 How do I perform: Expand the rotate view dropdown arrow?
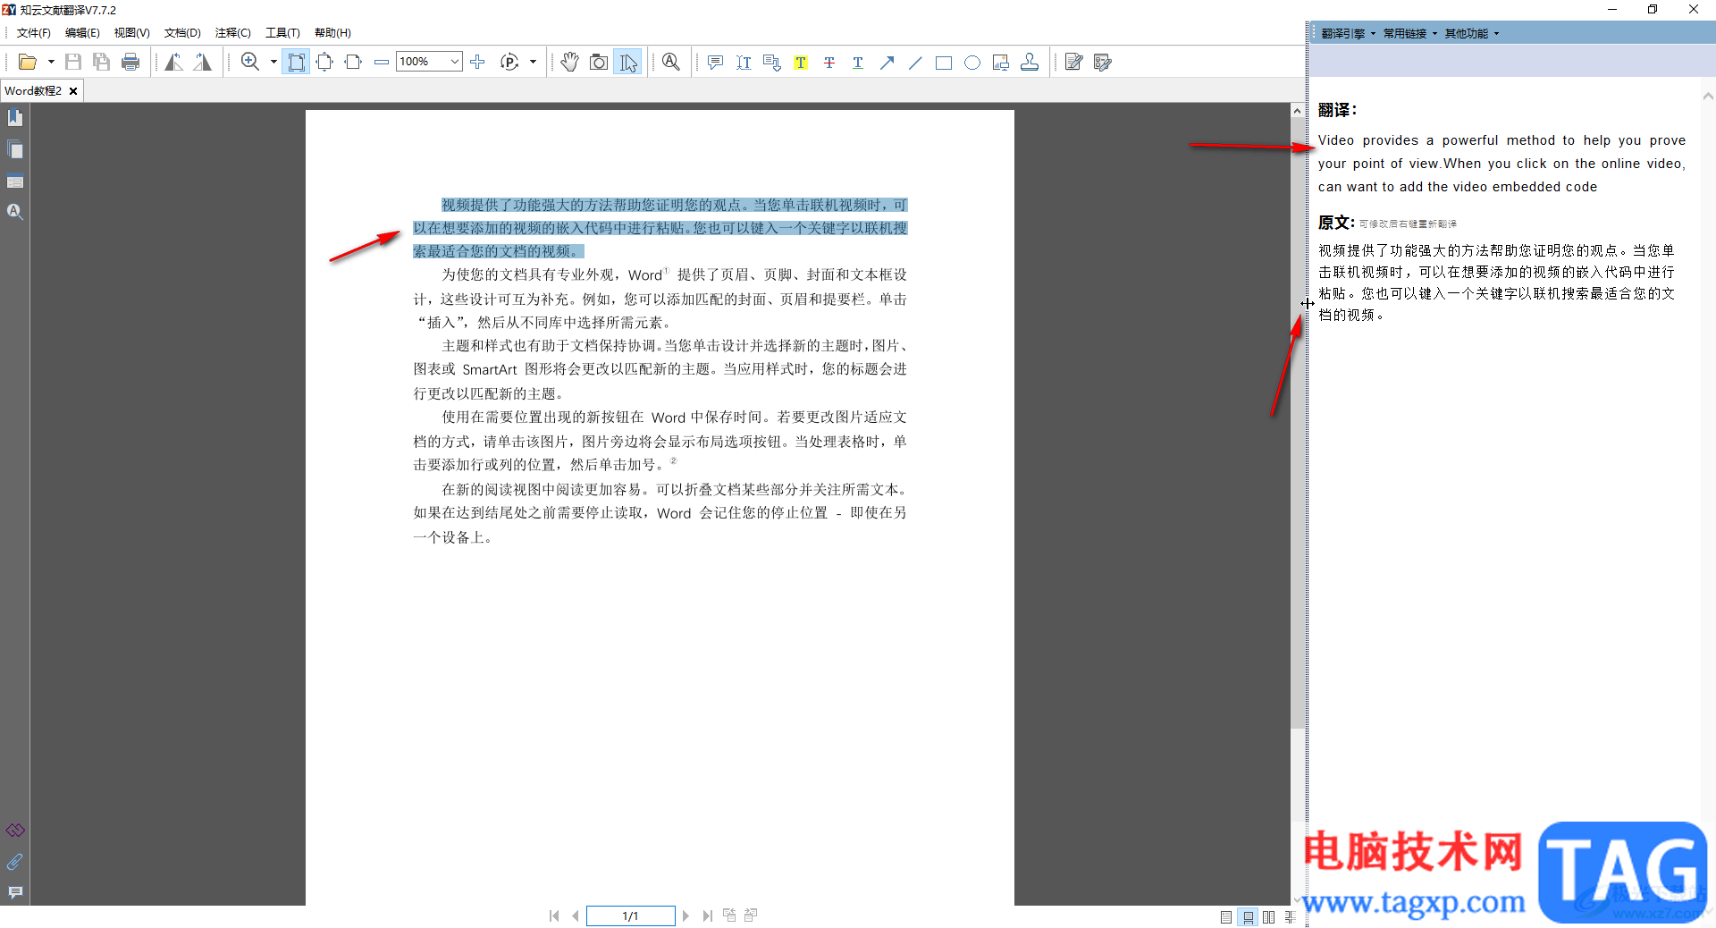coord(533,62)
